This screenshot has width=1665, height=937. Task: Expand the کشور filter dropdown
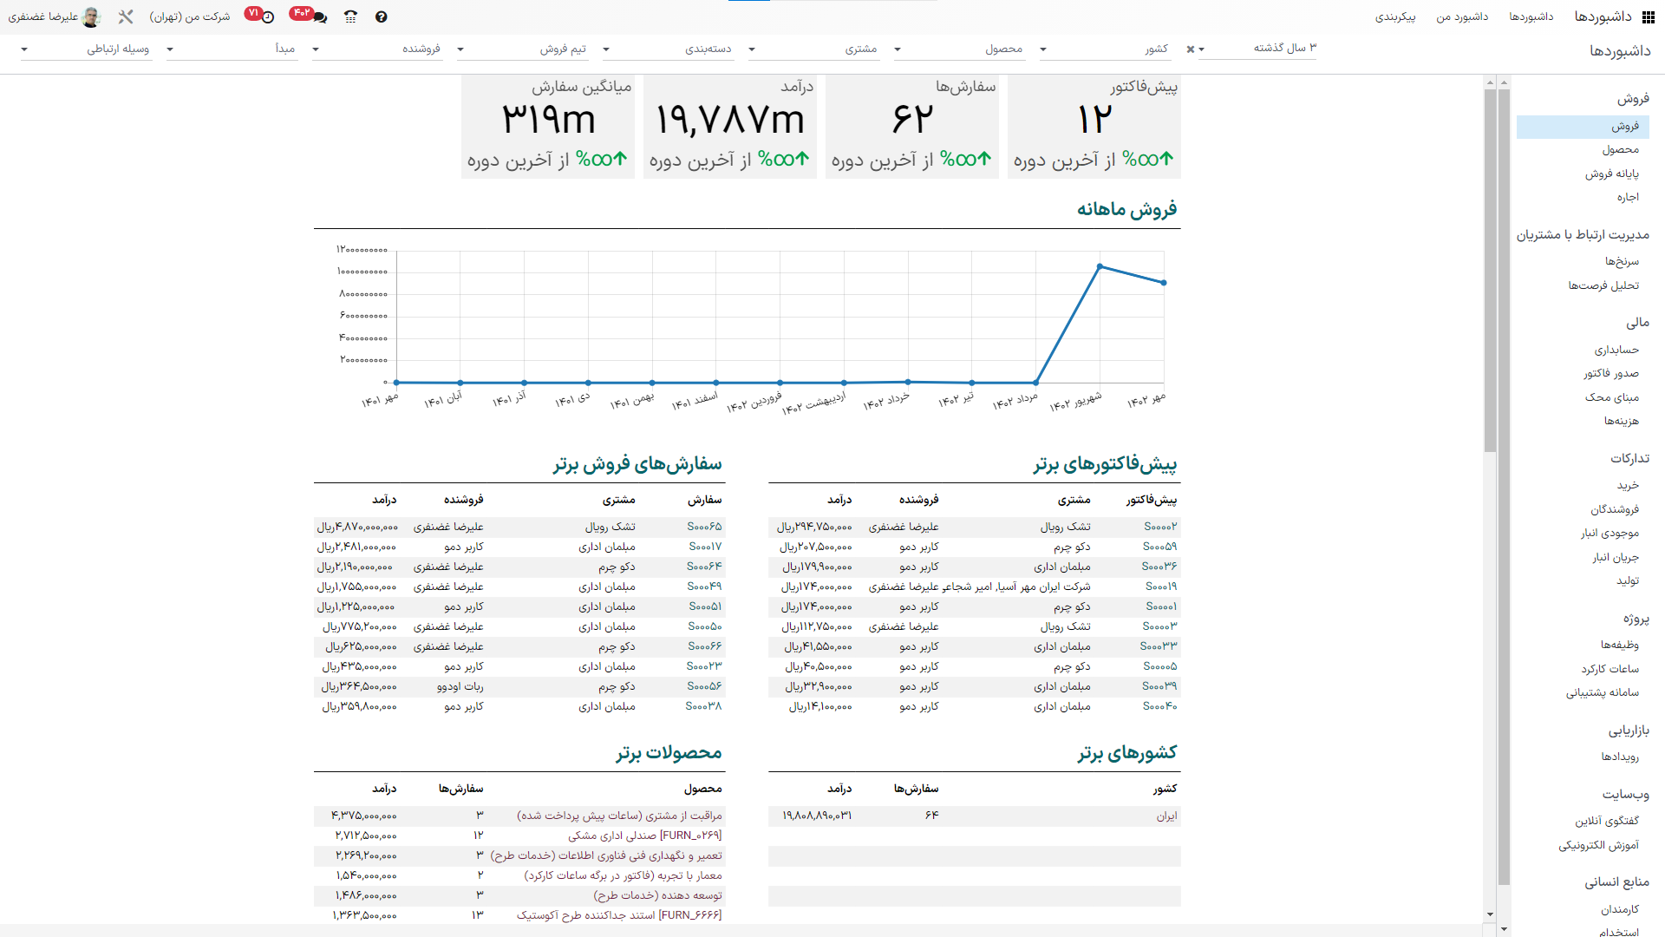(1043, 49)
